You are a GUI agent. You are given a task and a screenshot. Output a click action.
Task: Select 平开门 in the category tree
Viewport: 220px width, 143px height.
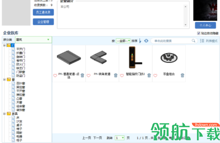click(21, 49)
